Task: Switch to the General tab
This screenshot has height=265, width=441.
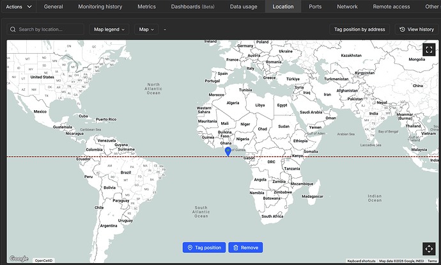Action: (x=54, y=6)
